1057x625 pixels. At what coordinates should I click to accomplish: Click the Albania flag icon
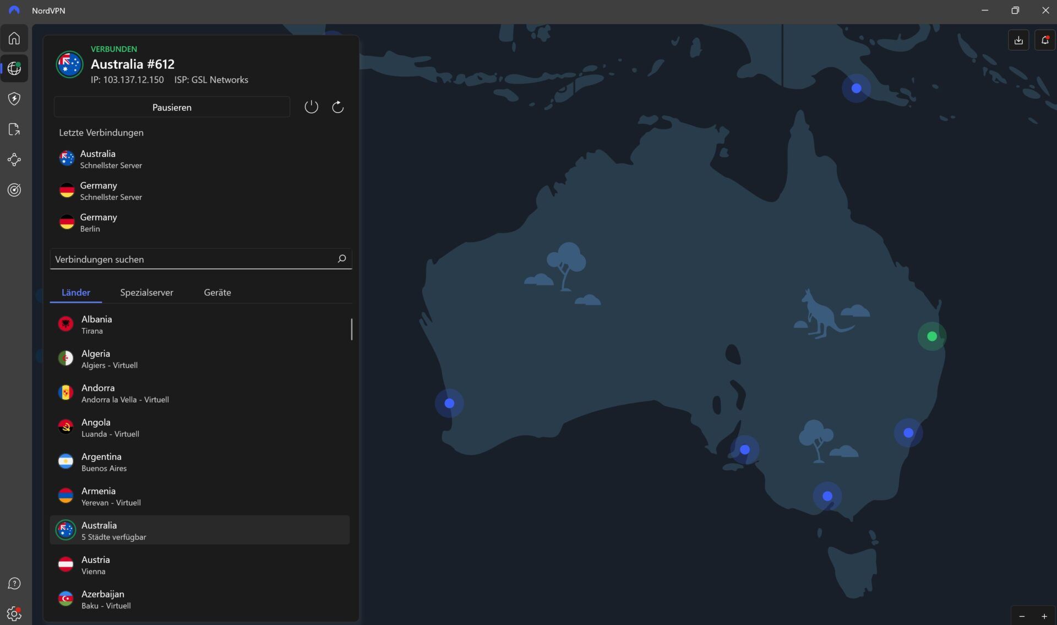(66, 324)
